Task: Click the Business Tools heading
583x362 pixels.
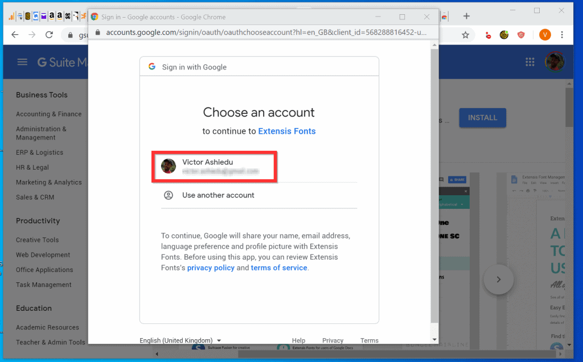Action: pos(42,95)
